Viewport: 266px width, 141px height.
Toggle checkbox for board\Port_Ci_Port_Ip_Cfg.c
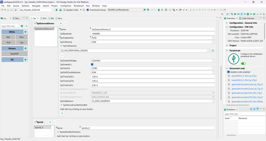[229, 76]
